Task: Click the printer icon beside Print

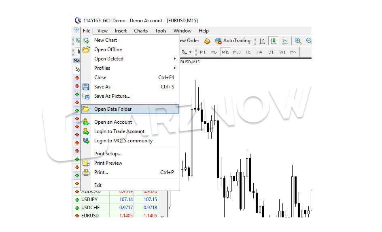Action: (x=86, y=172)
